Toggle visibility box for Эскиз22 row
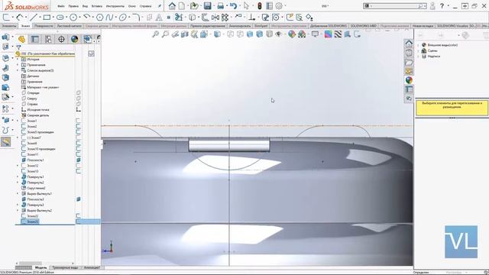Viewport: 489px width, 275px height. pos(78,215)
